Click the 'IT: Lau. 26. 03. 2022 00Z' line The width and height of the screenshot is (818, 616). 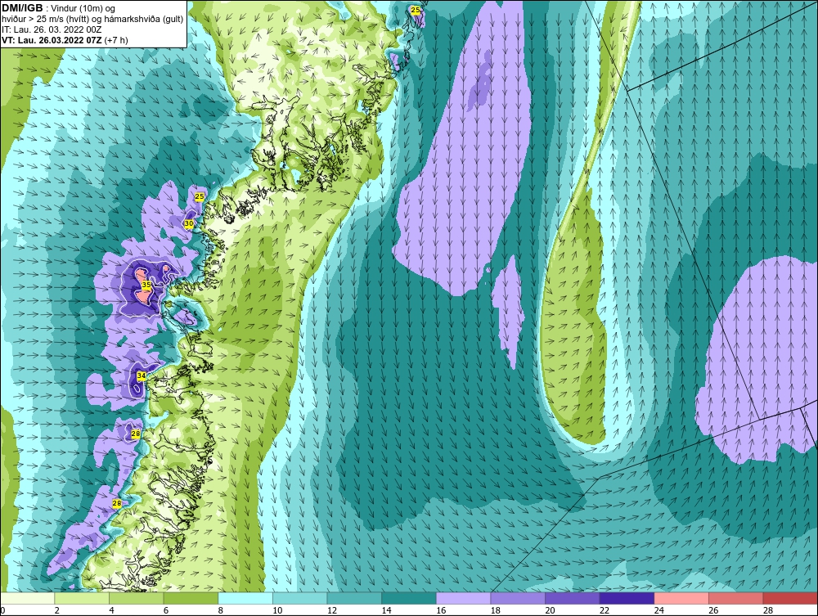pyautogui.click(x=52, y=29)
